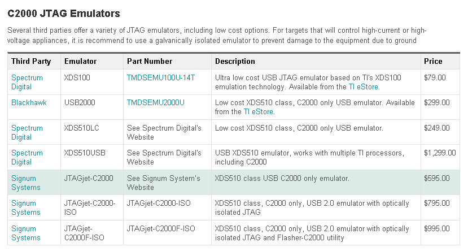Open the TMDSEMU100U-14T part number link
The width and height of the screenshot is (468, 251).
pyautogui.click(x=161, y=77)
